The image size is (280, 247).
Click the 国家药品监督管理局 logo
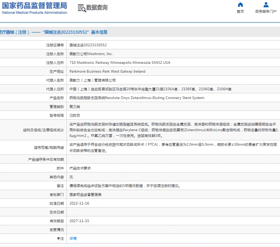coord(34,8)
